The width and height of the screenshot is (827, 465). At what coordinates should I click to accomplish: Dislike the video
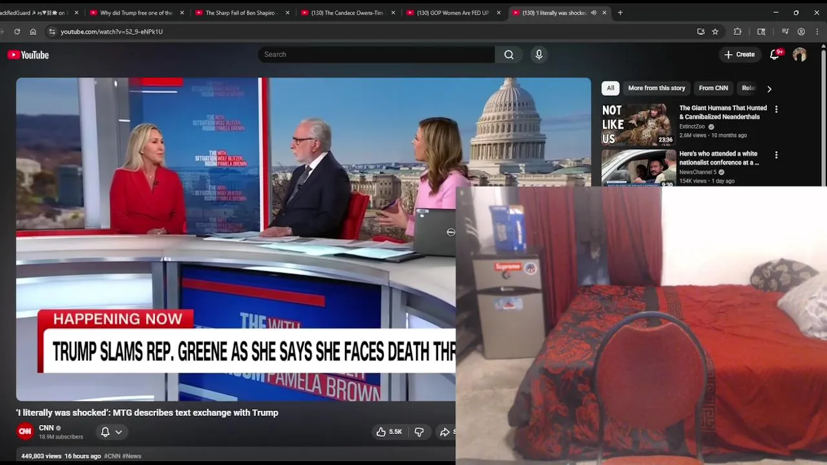click(x=419, y=432)
